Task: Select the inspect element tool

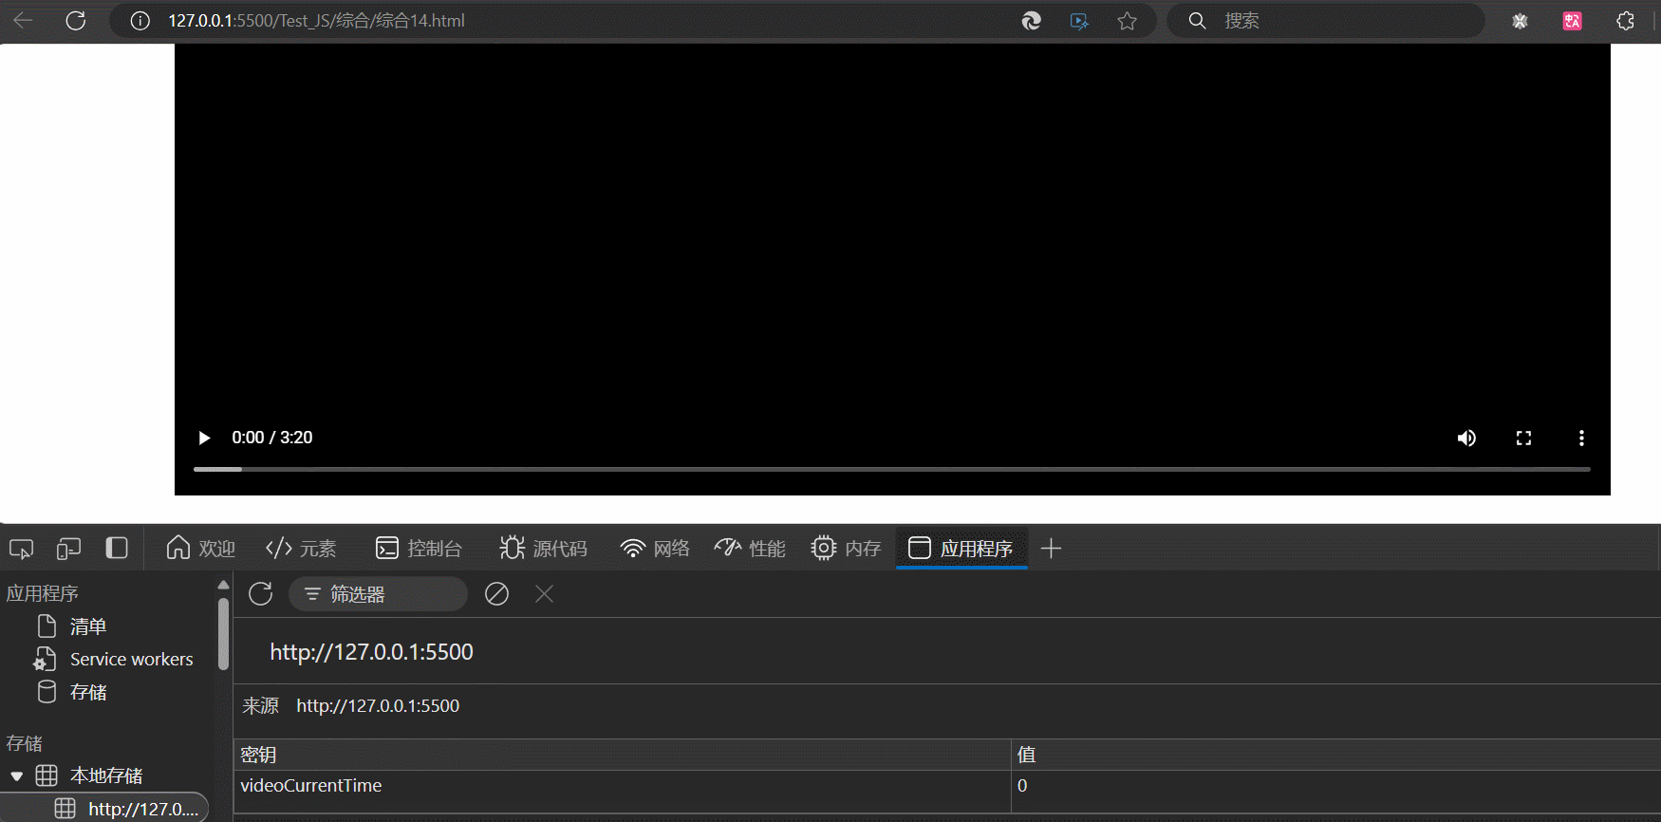Action: click(x=21, y=549)
